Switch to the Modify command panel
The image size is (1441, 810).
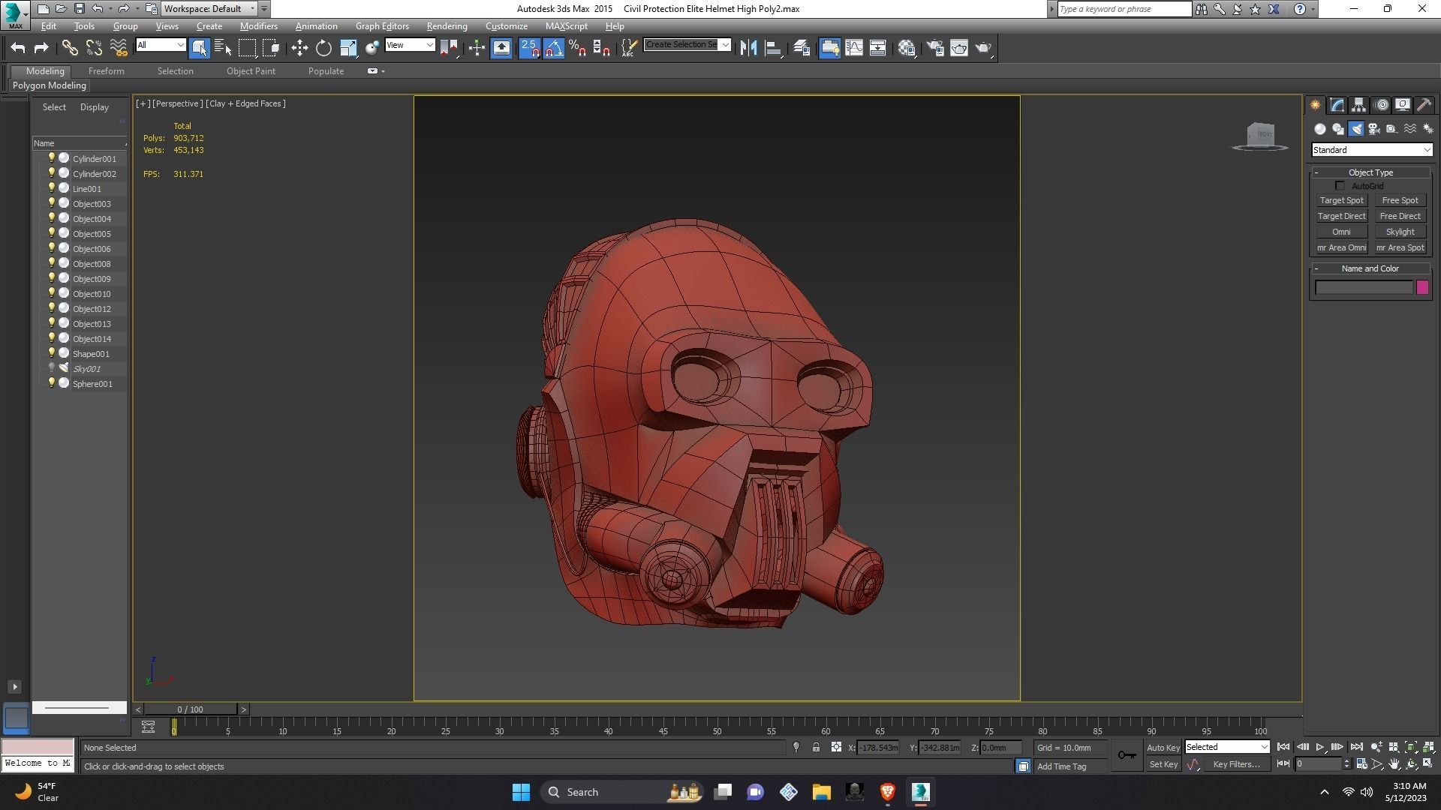[1337, 105]
